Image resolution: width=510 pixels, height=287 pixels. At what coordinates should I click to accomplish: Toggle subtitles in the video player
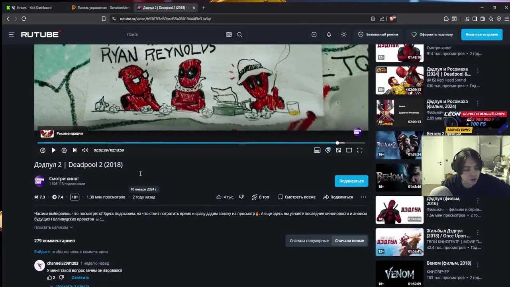pyautogui.click(x=317, y=150)
